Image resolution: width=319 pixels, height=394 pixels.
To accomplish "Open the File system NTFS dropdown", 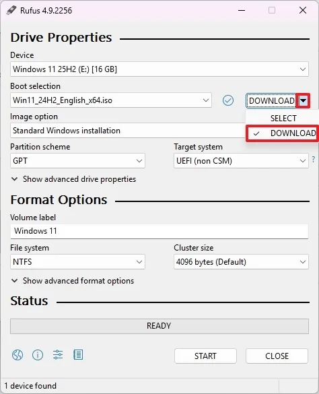I will pyautogui.click(x=77, y=262).
